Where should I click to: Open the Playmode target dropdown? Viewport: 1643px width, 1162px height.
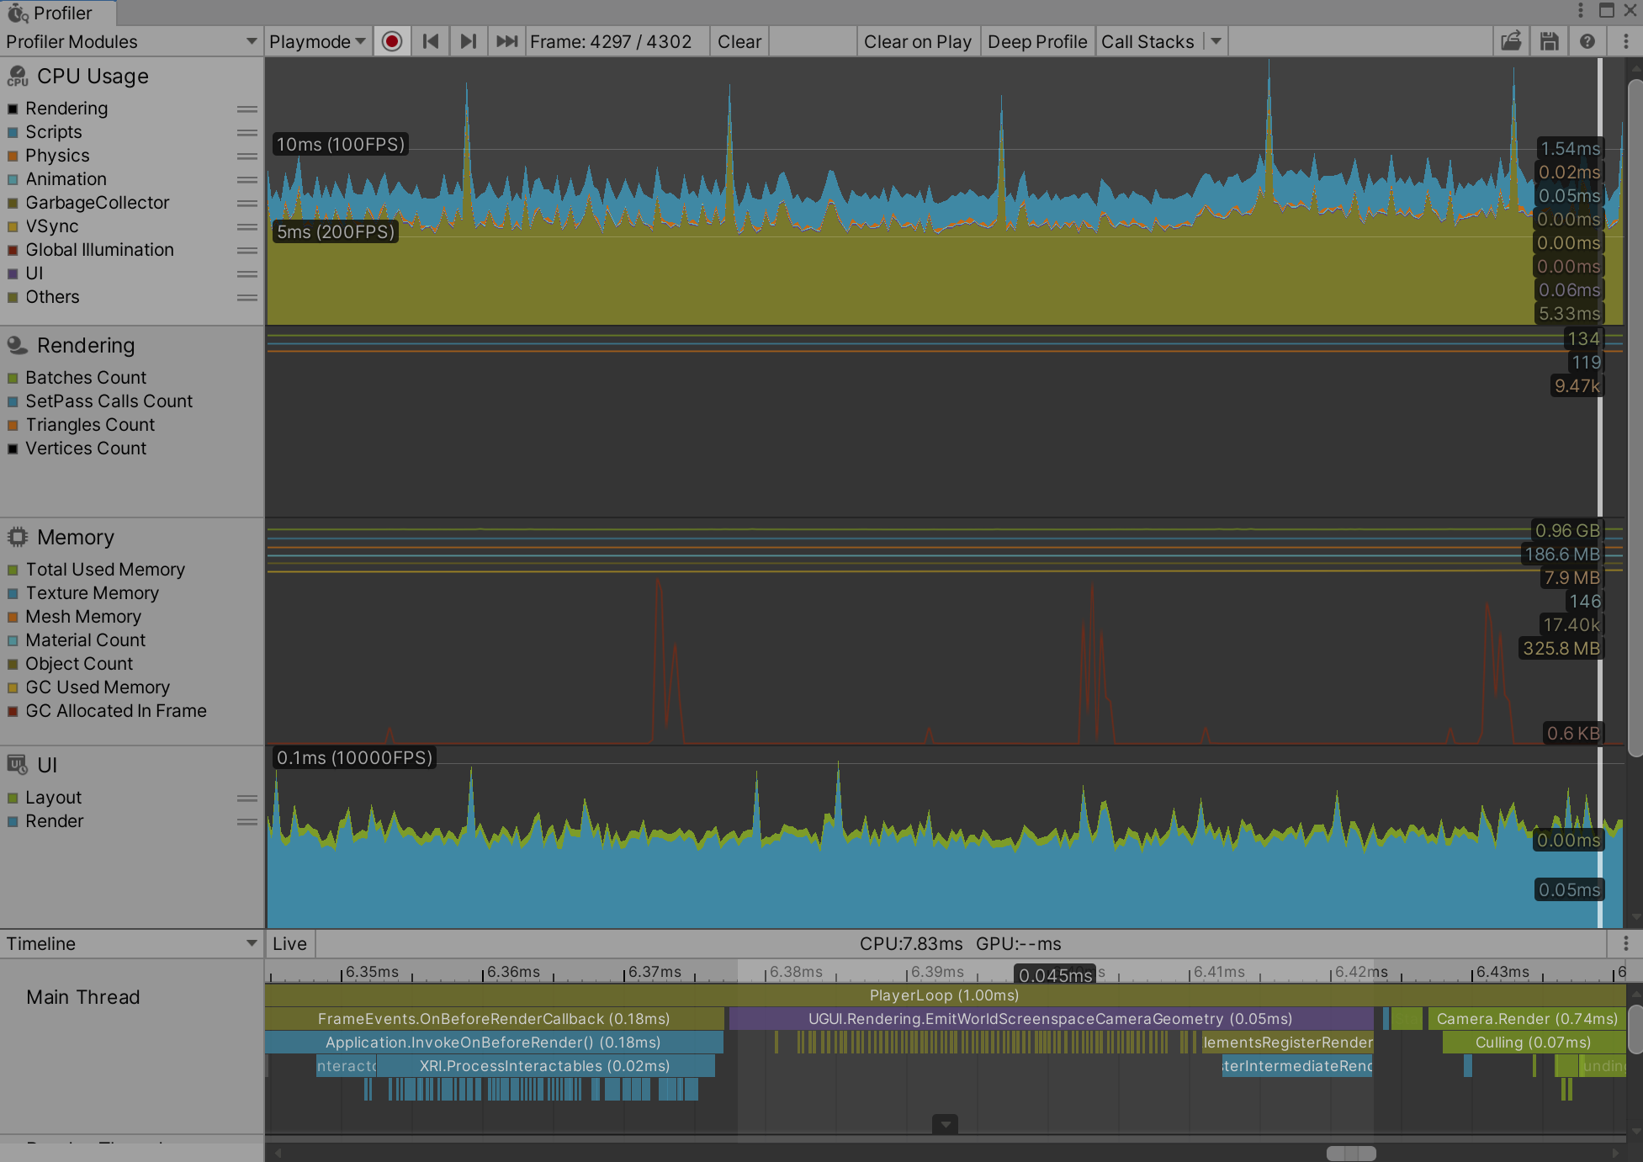tap(317, 41)
